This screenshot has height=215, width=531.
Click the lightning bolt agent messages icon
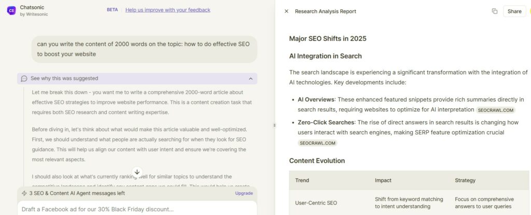click(x=24, y=193)
